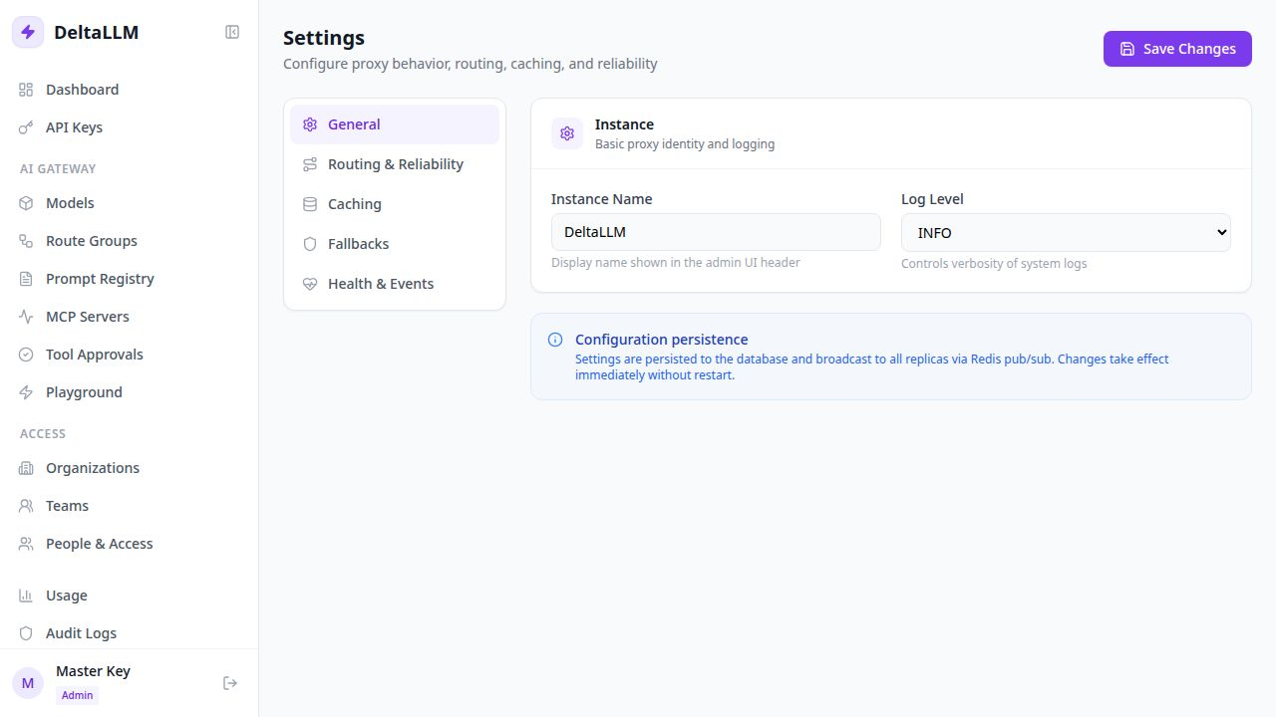Click the People & Access icon
This screenshot has width=1276, height=717.
(26, 544)
